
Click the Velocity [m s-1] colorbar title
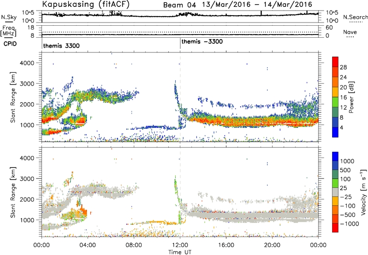364,192
